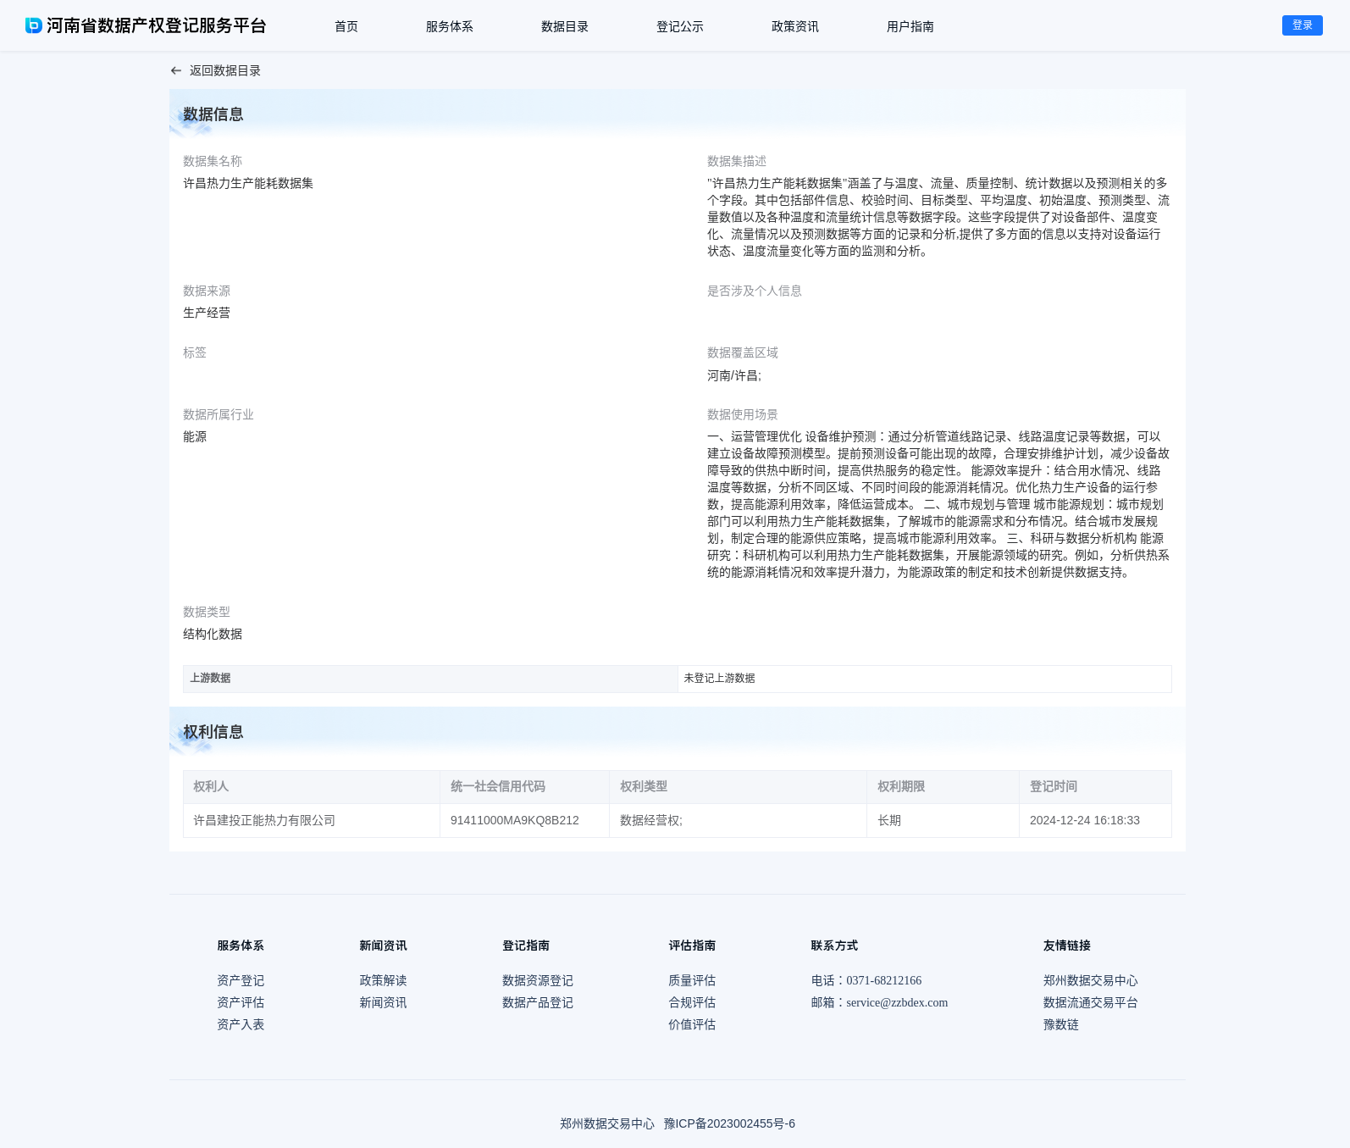Viewport: 1350px width, 1148px height.
Task: Click the site title 河南省数据产权登记服务平台
Action: point(157,25)
